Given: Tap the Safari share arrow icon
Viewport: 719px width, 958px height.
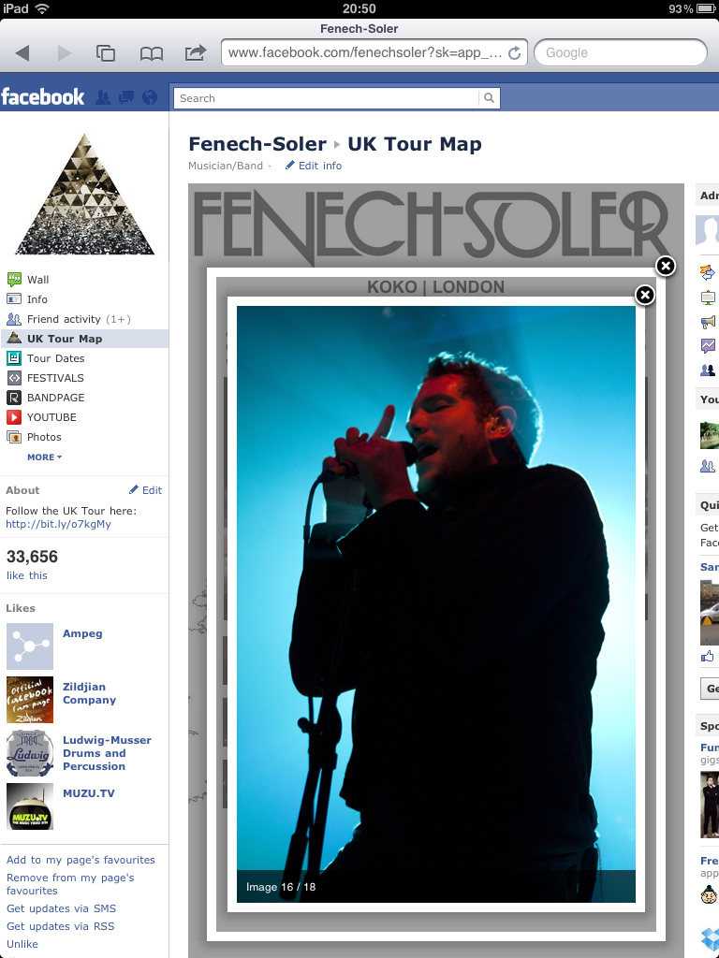Looking at the screenshot, I should click(195, 52).
